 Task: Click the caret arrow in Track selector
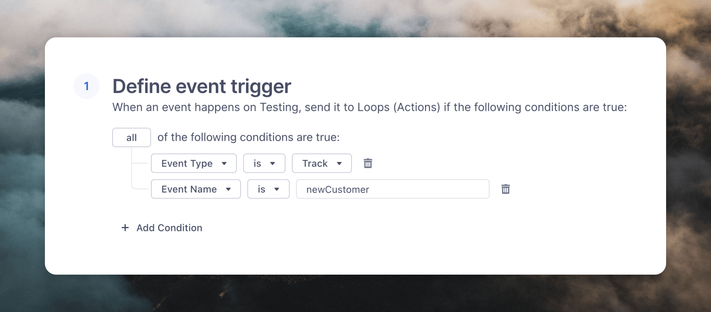339,163
